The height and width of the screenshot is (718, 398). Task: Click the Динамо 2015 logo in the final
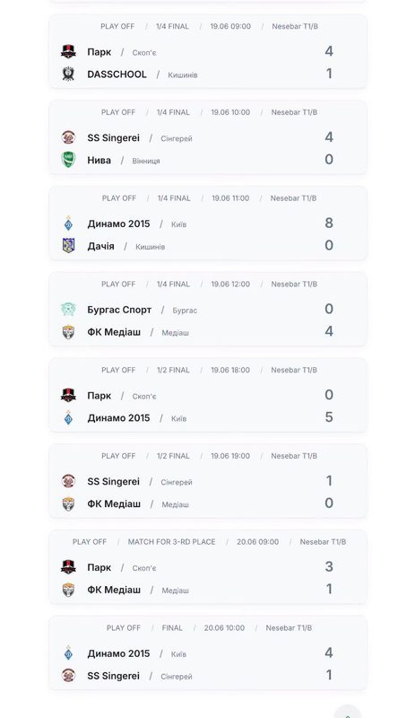click(68, 653)
